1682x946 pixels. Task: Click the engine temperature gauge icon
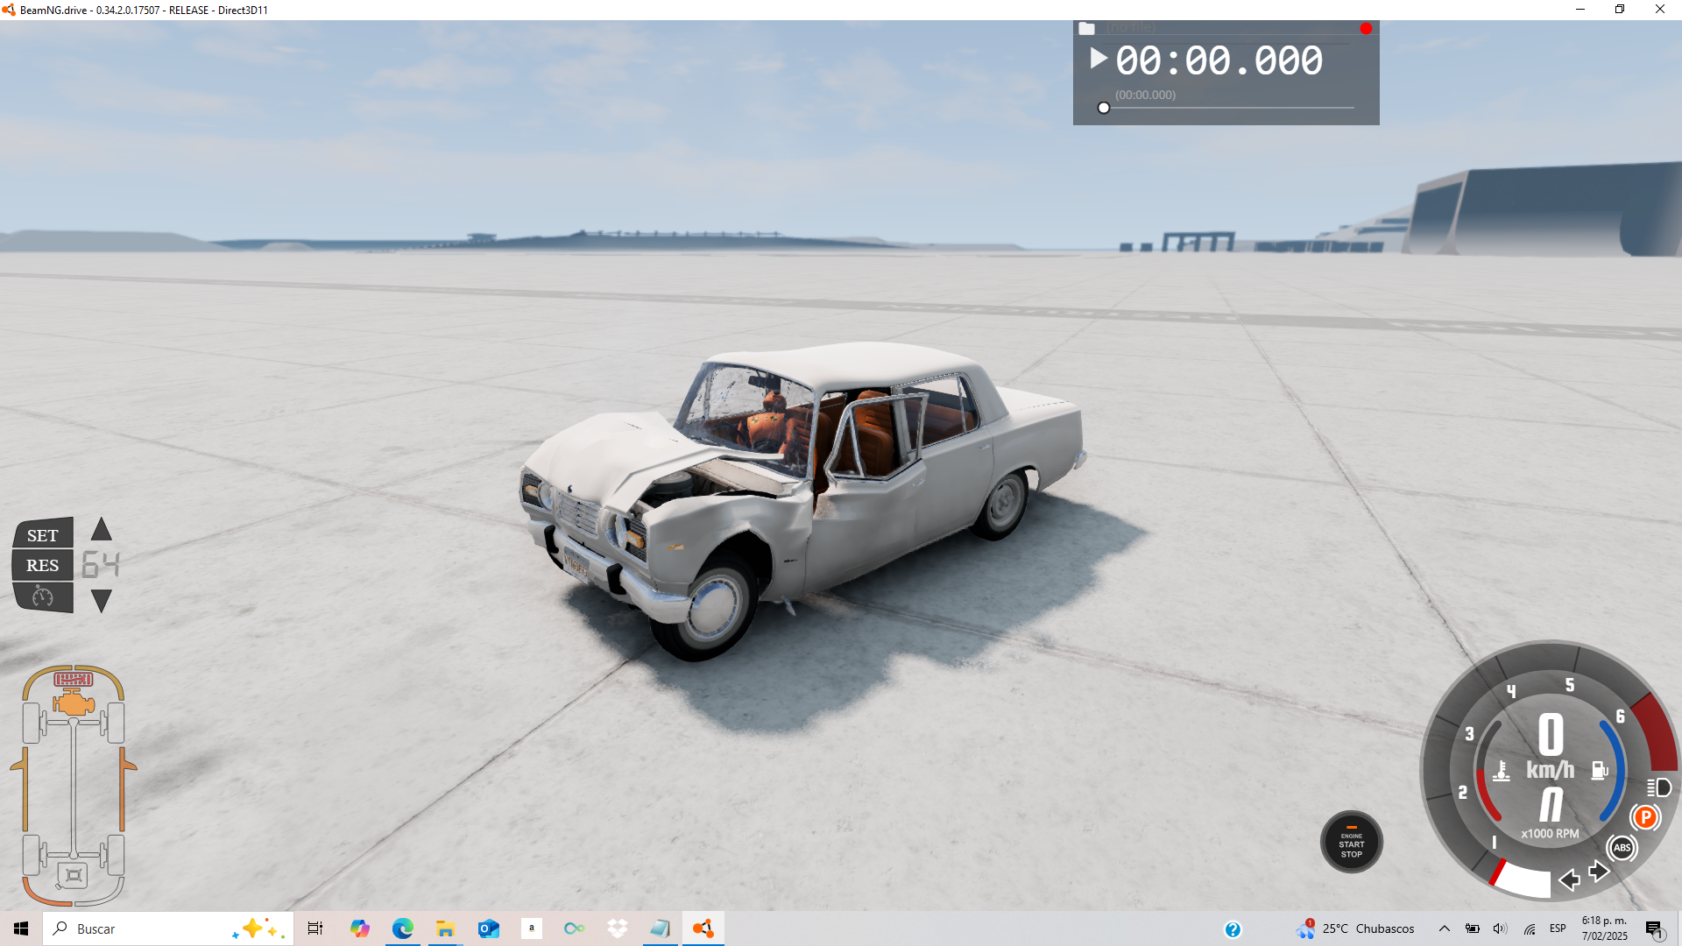click(1502, 771)
